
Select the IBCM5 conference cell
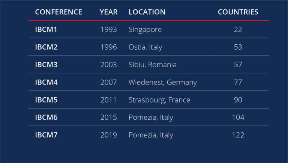pyautogui.click(x=46, y=100)
